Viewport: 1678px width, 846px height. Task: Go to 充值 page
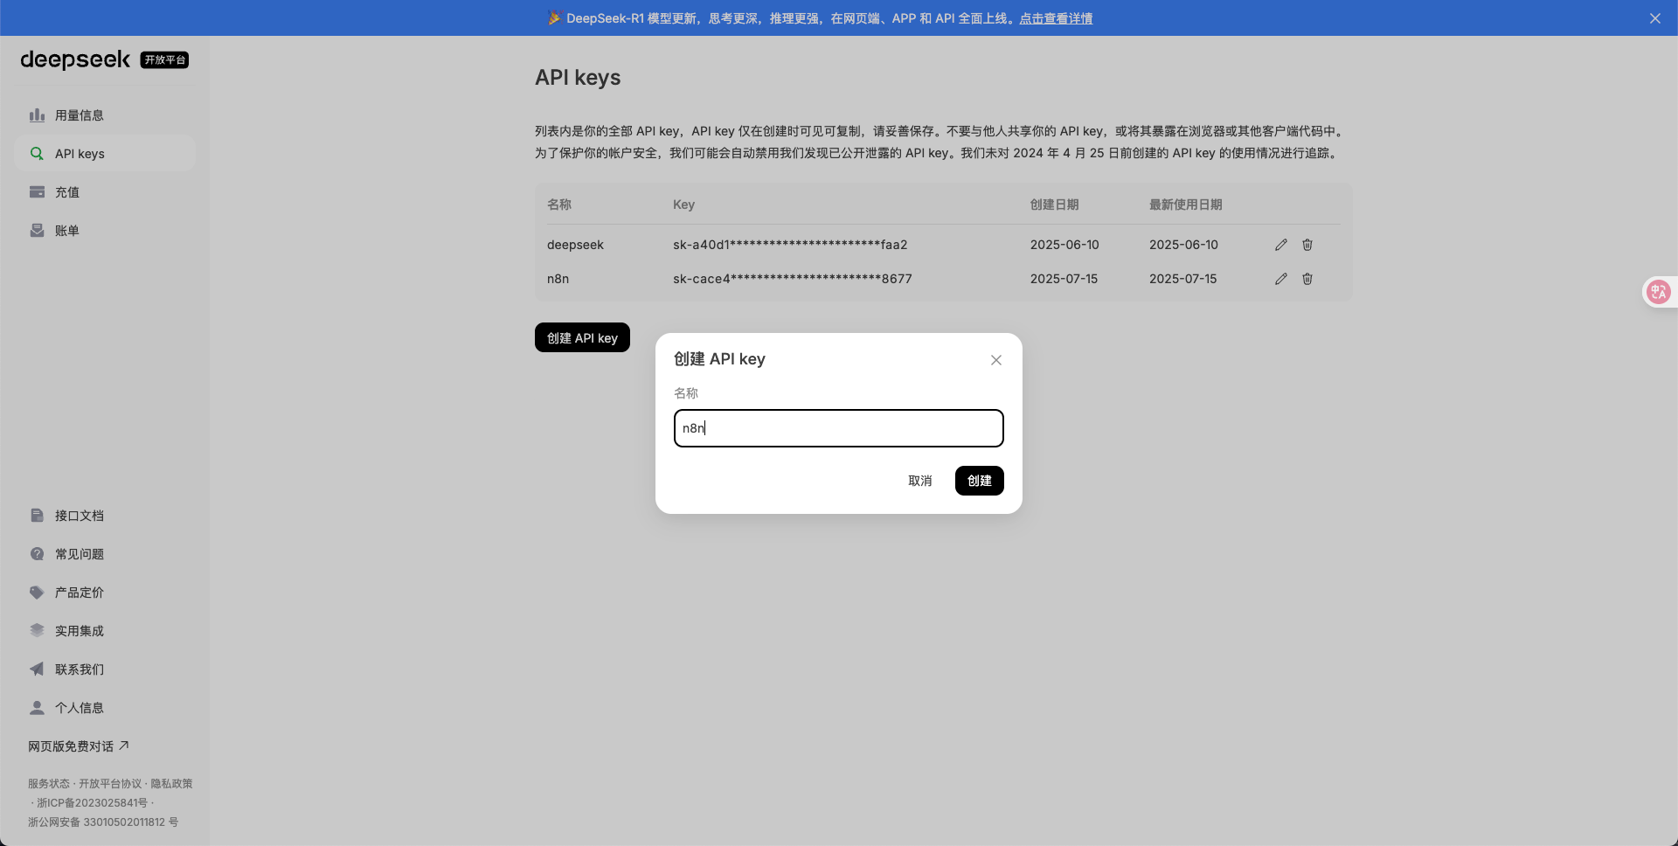tap(105, 192)
